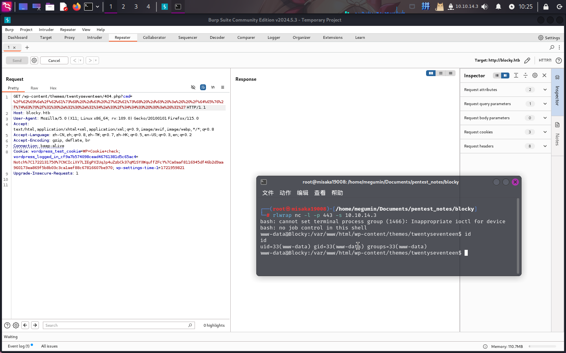Open the volume control in the tray
The height and width of the screenshot is (353, 566).
(485, 6)
